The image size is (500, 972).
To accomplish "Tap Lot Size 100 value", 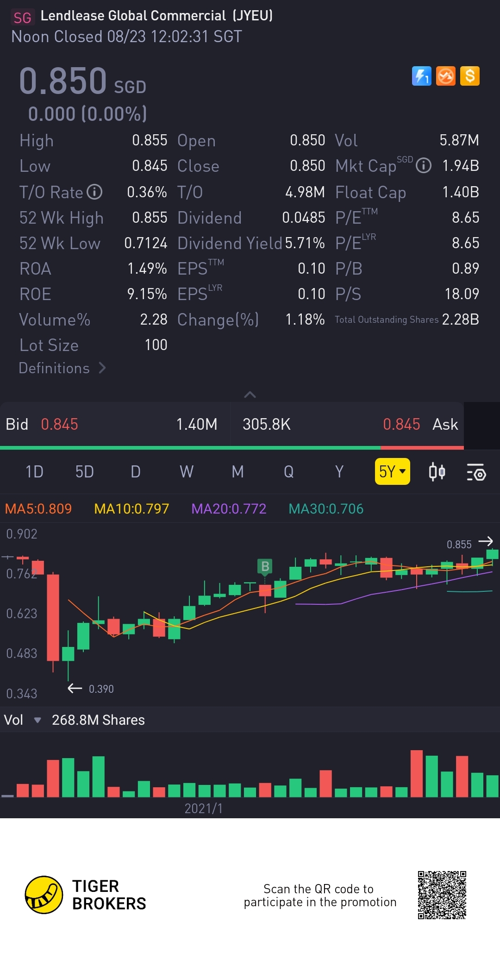I will (156, 345).
